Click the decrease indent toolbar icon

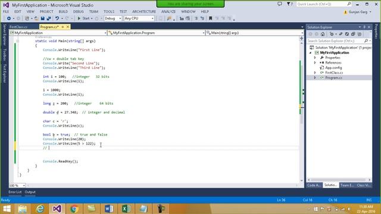point(182,18)
